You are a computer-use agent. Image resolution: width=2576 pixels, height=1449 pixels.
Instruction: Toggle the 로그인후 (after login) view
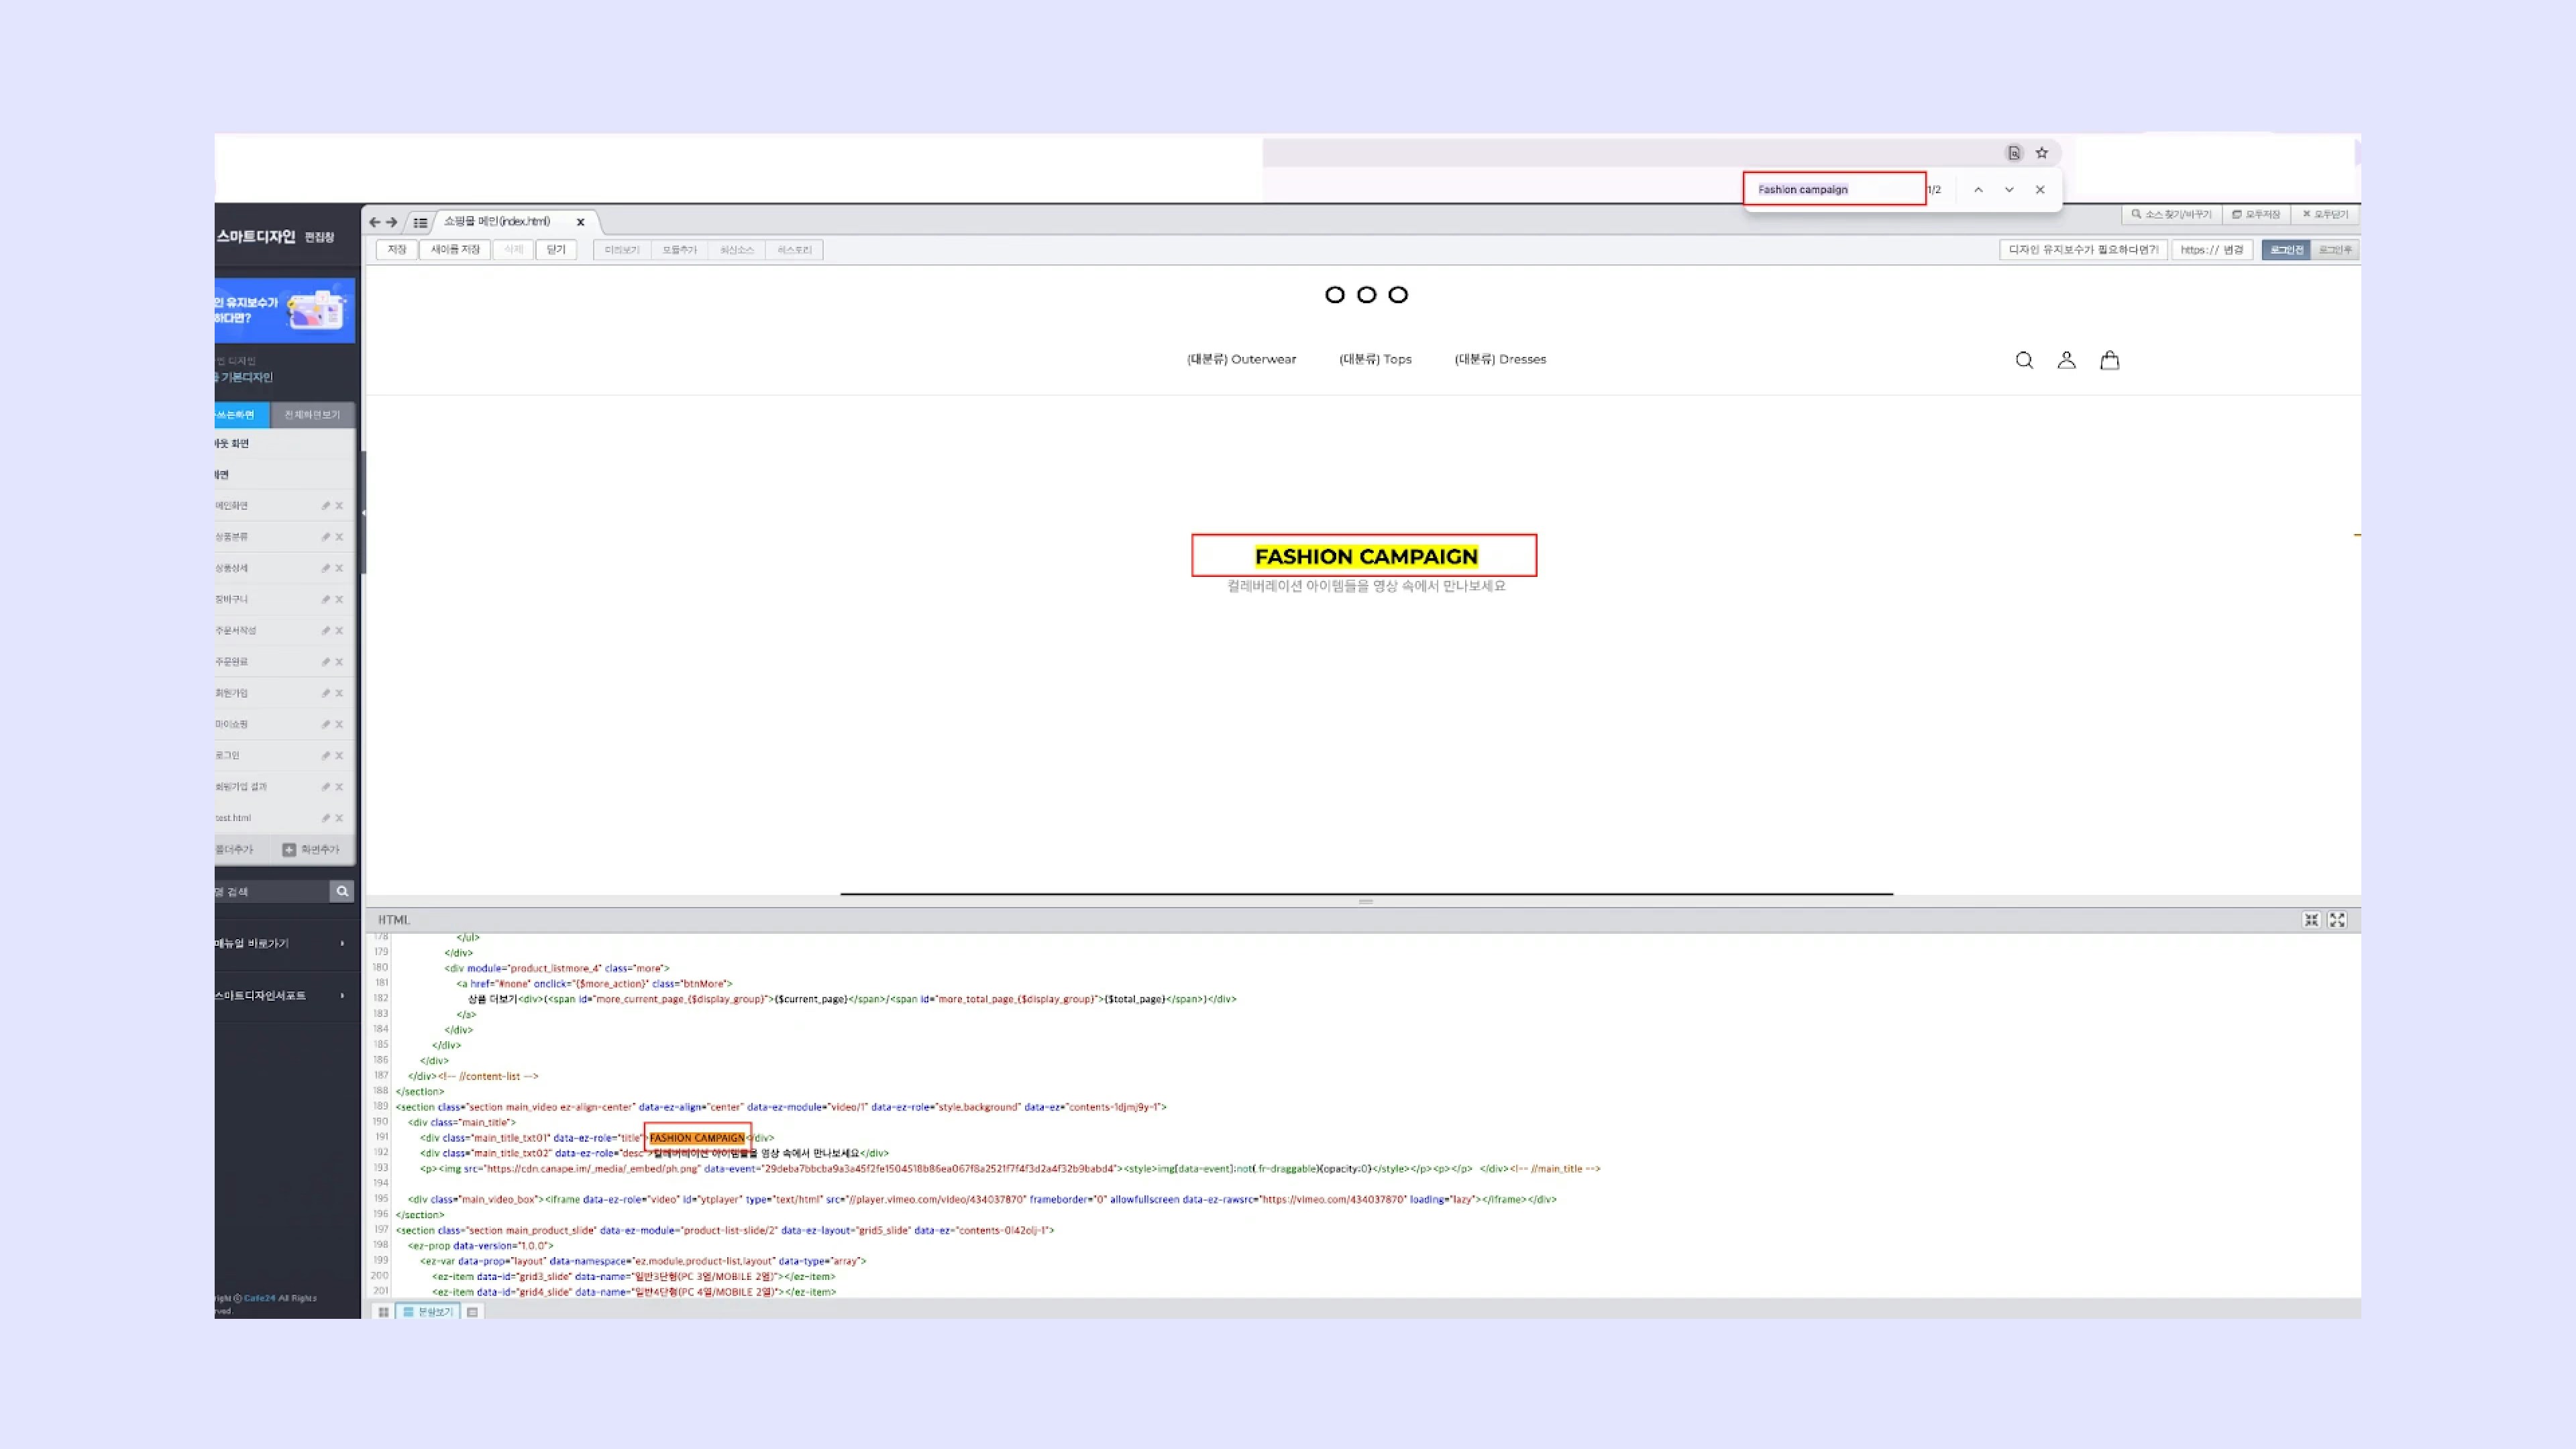coord(2335,250)
